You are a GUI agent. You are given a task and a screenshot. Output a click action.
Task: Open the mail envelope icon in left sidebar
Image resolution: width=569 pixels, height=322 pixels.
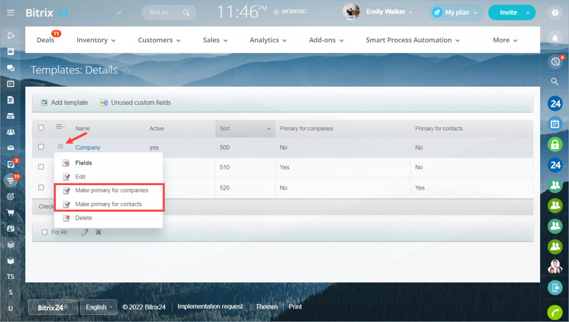click(x=11, y=148)
